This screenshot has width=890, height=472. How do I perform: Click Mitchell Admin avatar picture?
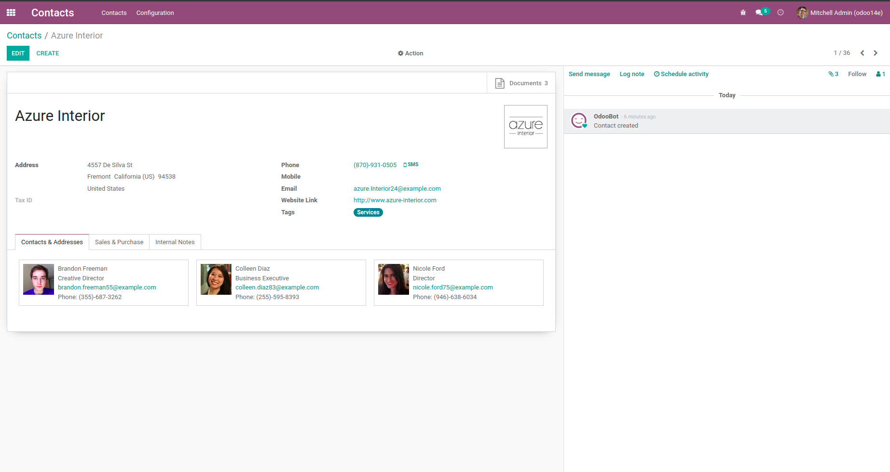point(802,13)
